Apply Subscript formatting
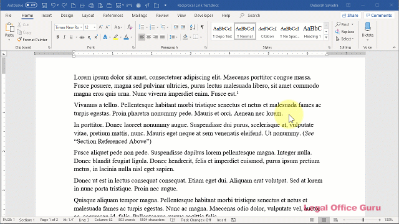The image size is (399, 224). pos(89,37)
